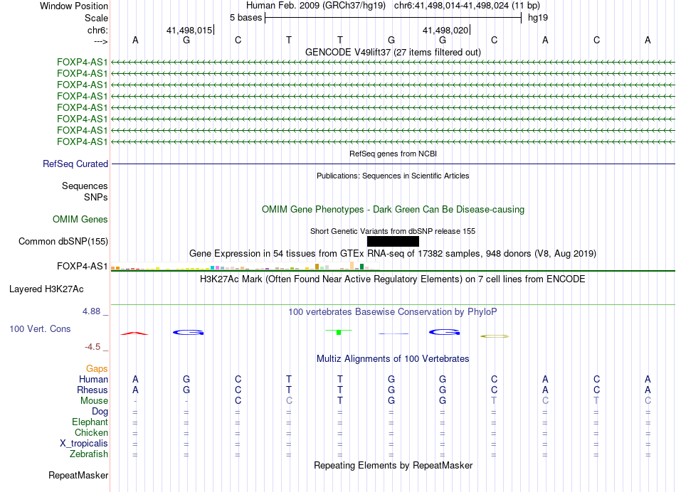Click the orange 'Gaps' label
The height and width of the screenshot is (492, 676).
[97, 368]
